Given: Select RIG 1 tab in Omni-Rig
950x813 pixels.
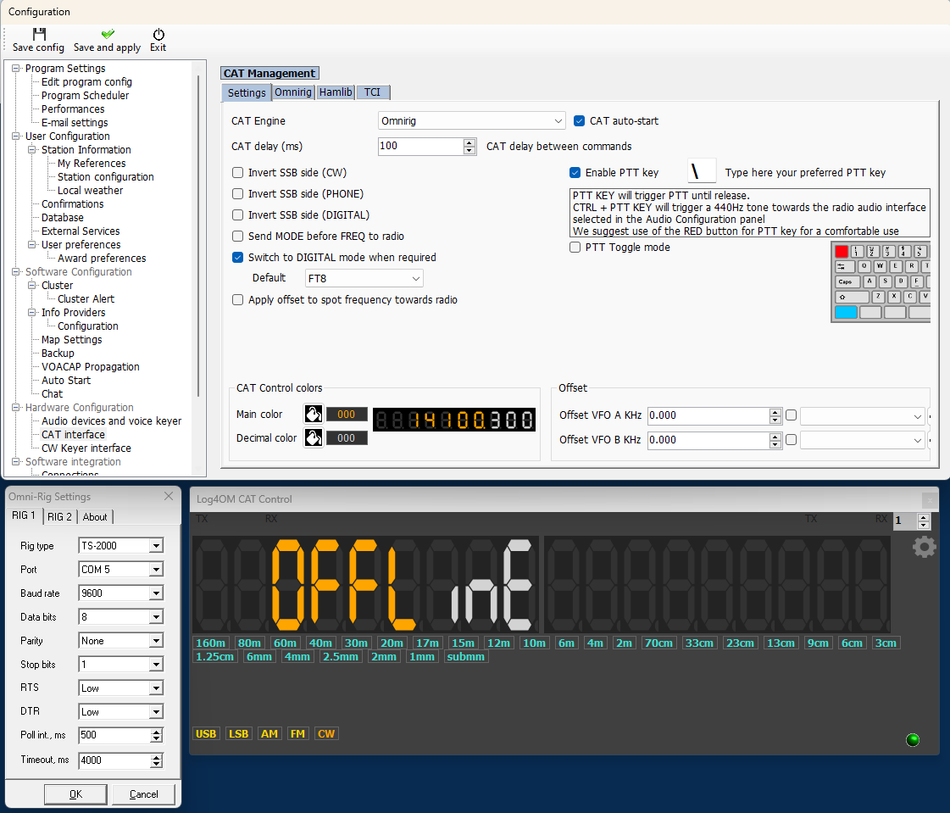Looking at the screenshot, I should pos(25,515).
